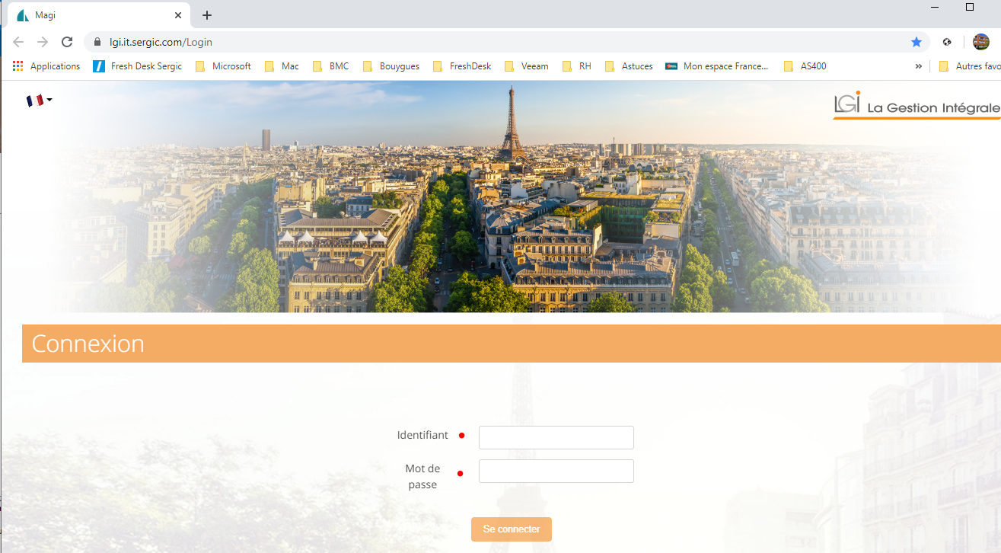The height and width of the screenshot is (553, 1001).
Task: Open the Veeam bookmark folder
Action: [527, 66]
